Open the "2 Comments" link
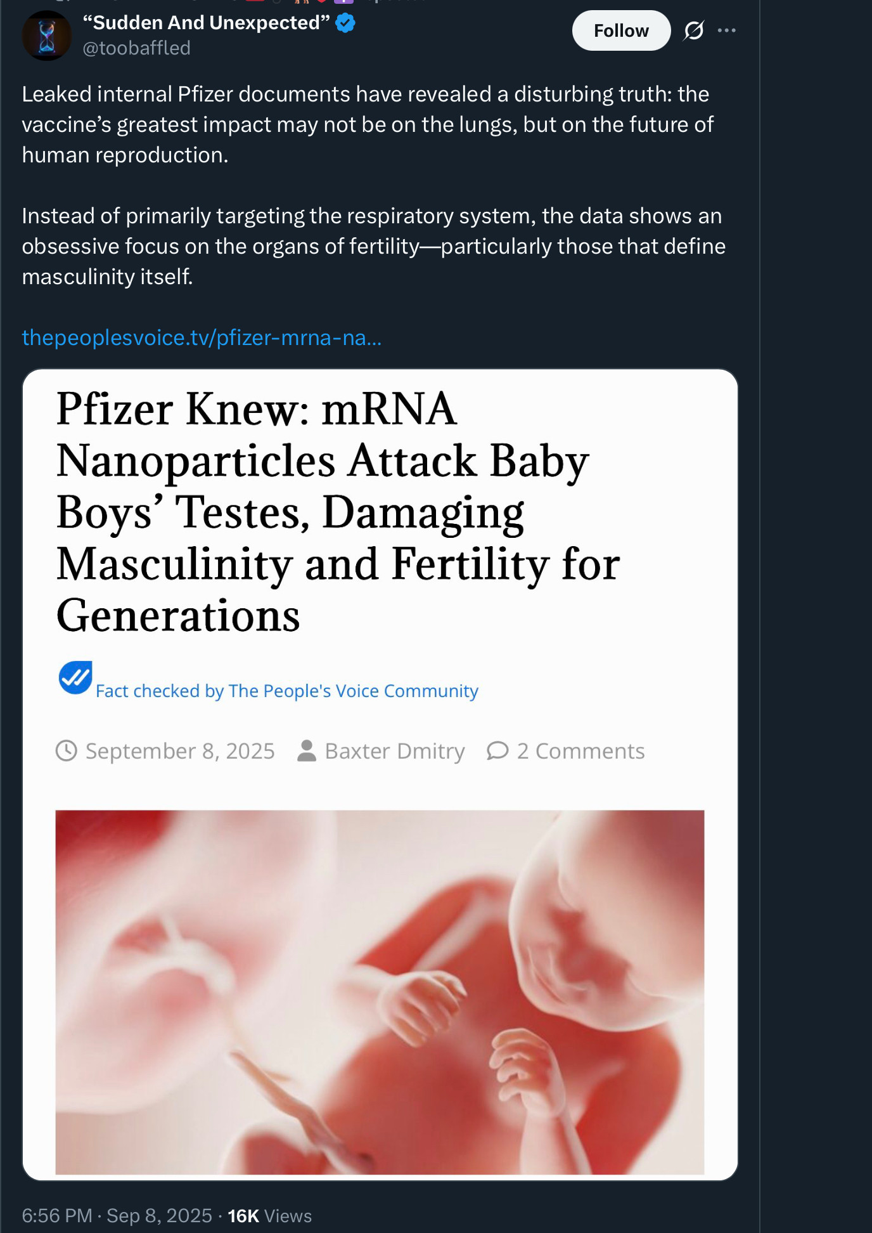The image size is (872, 1233). coord(580,751)
